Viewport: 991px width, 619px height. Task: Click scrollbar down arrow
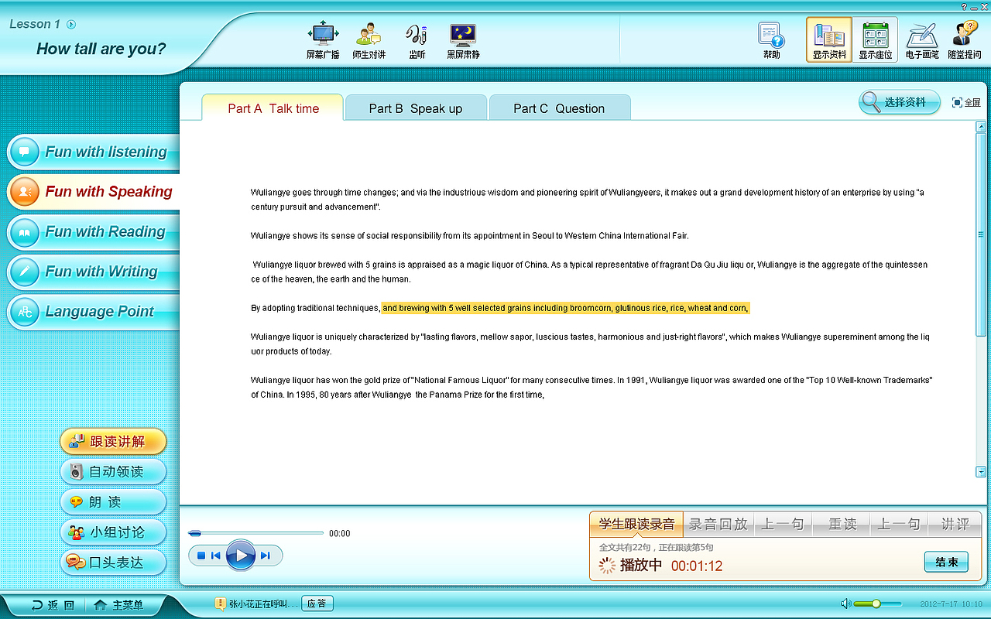tap(982, 471)
